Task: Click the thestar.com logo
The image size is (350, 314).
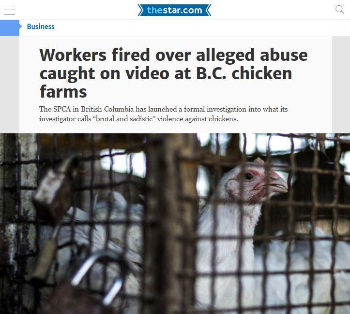Action: point(174,10)
